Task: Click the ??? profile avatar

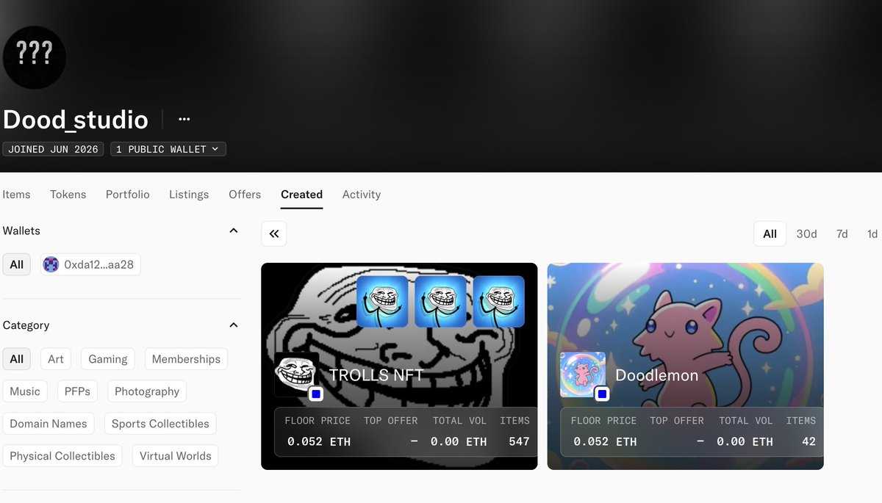Action: [35, 57]
